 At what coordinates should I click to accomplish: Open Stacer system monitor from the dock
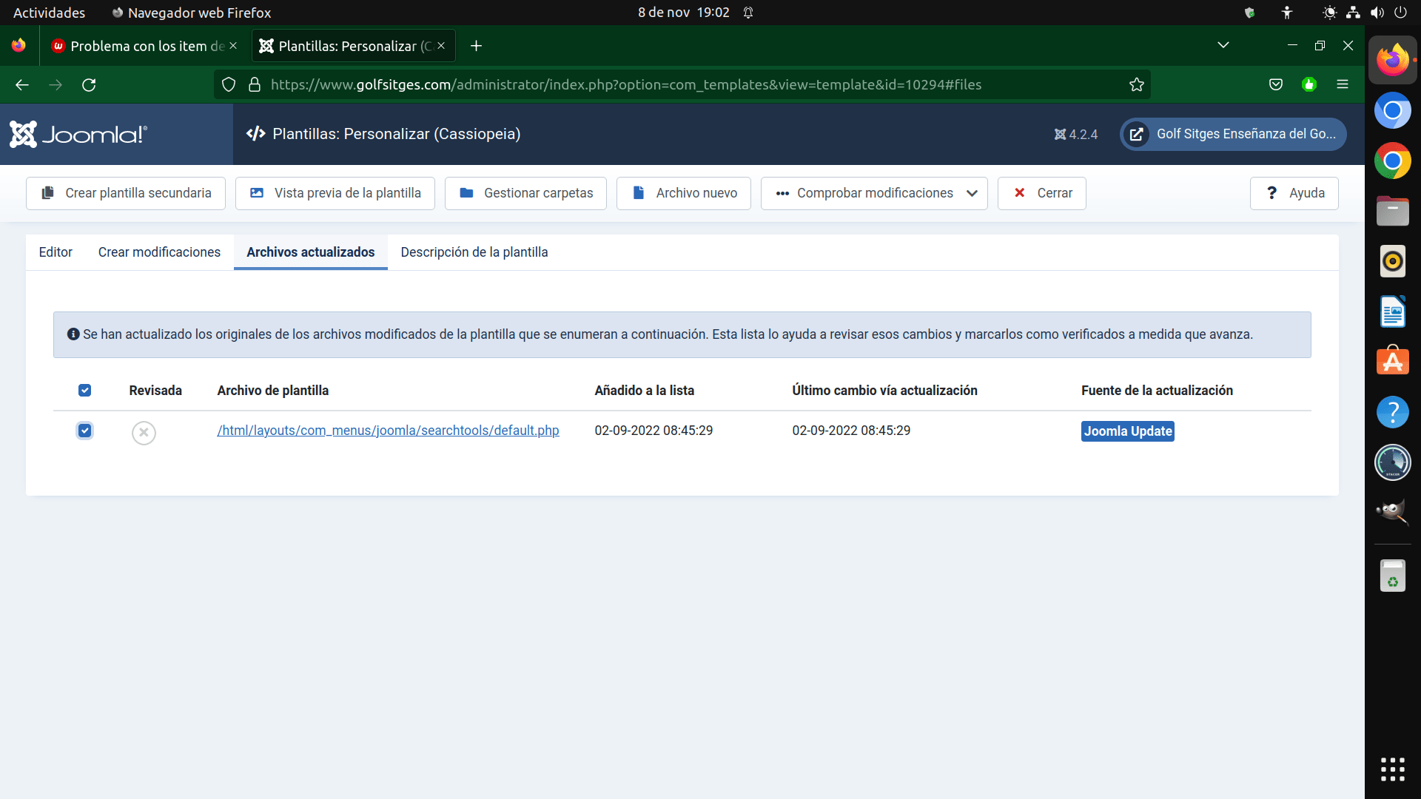click(1392, 462)
